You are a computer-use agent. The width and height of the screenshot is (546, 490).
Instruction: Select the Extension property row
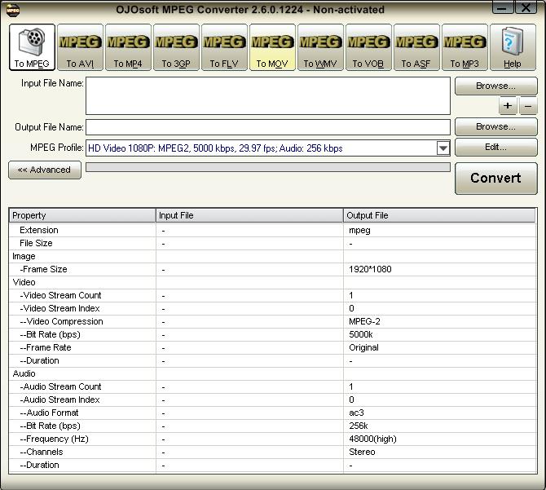pos(273,230)
